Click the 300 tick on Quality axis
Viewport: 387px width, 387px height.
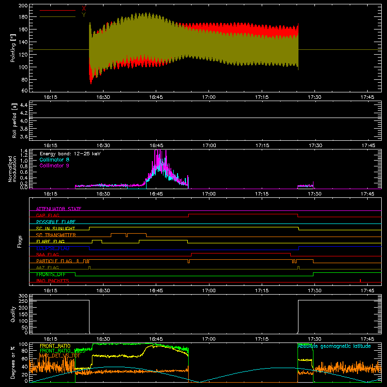pos(23,296)
